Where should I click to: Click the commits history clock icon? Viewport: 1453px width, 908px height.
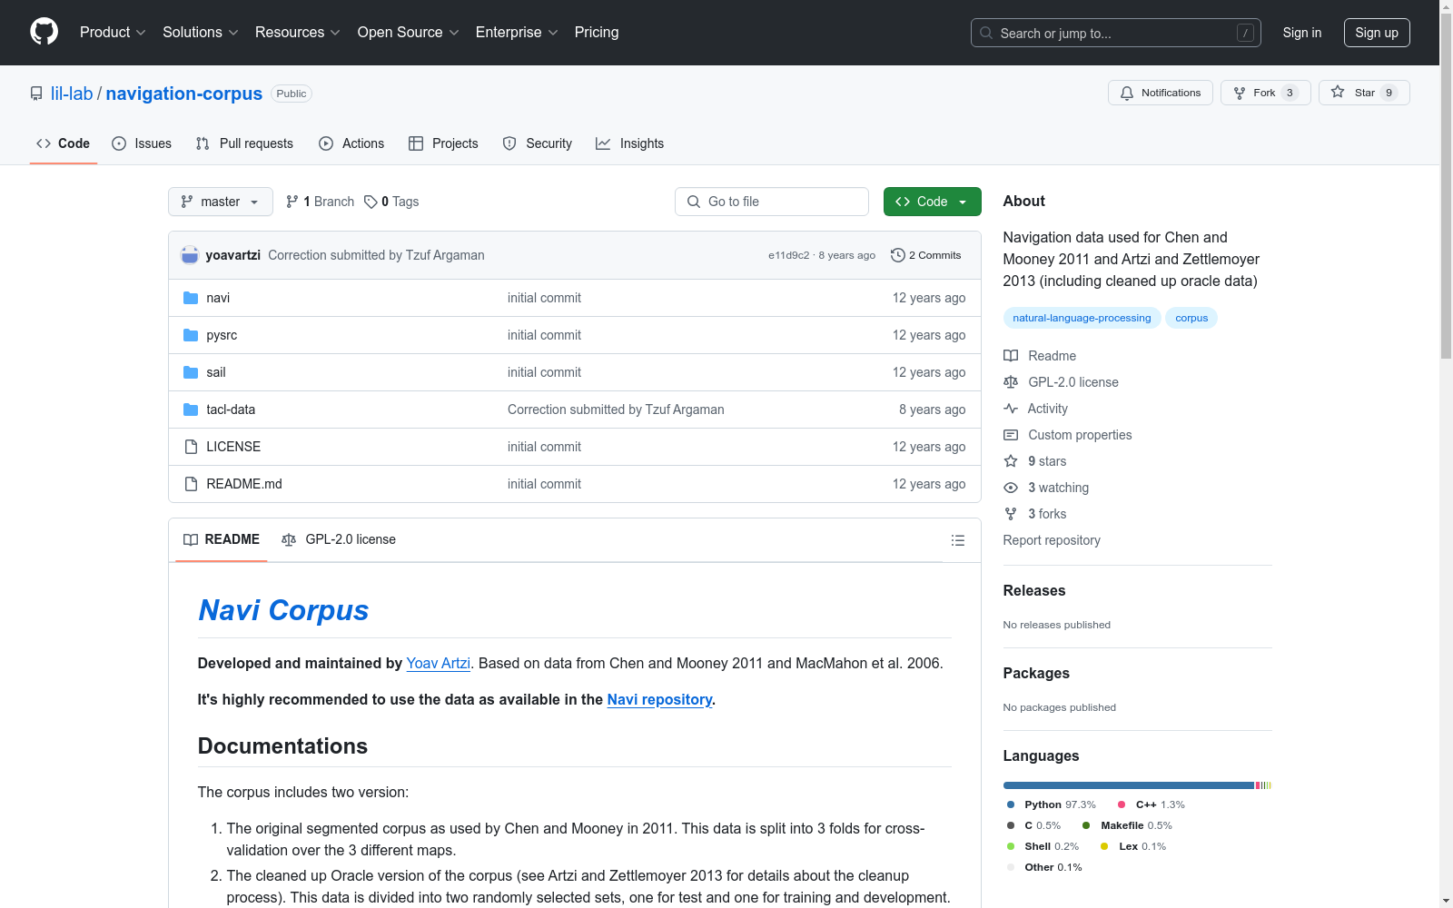tap(898, 255)
